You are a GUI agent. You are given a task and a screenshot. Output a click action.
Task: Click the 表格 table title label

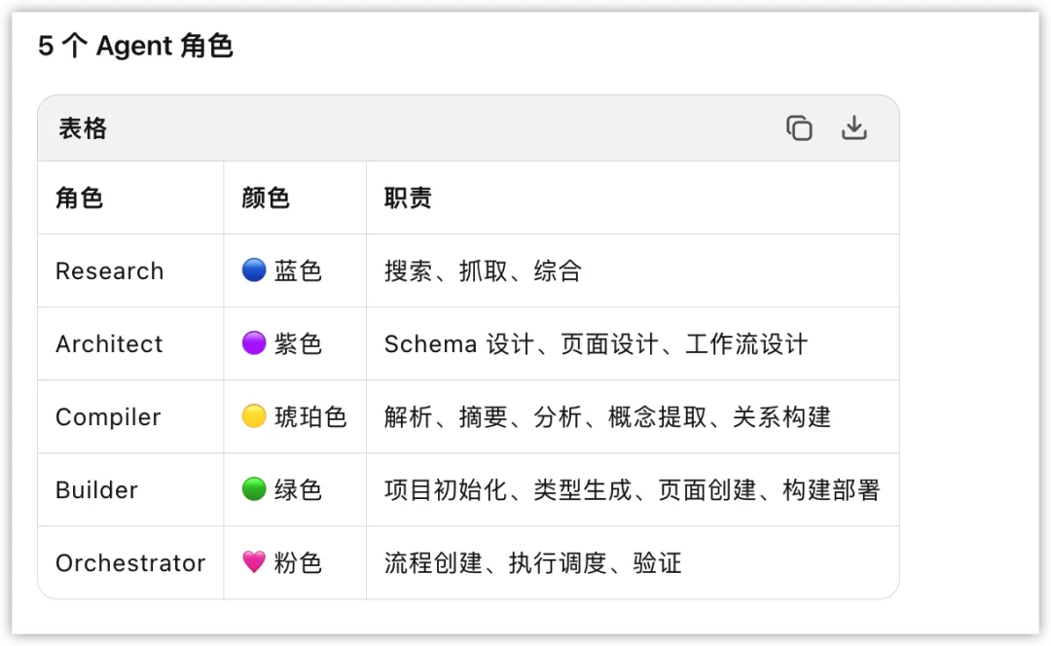[83, 128]
